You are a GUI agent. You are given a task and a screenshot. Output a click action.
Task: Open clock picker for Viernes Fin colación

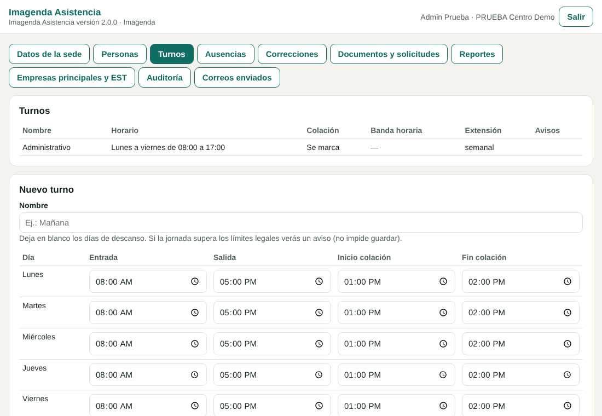[568, 406]
